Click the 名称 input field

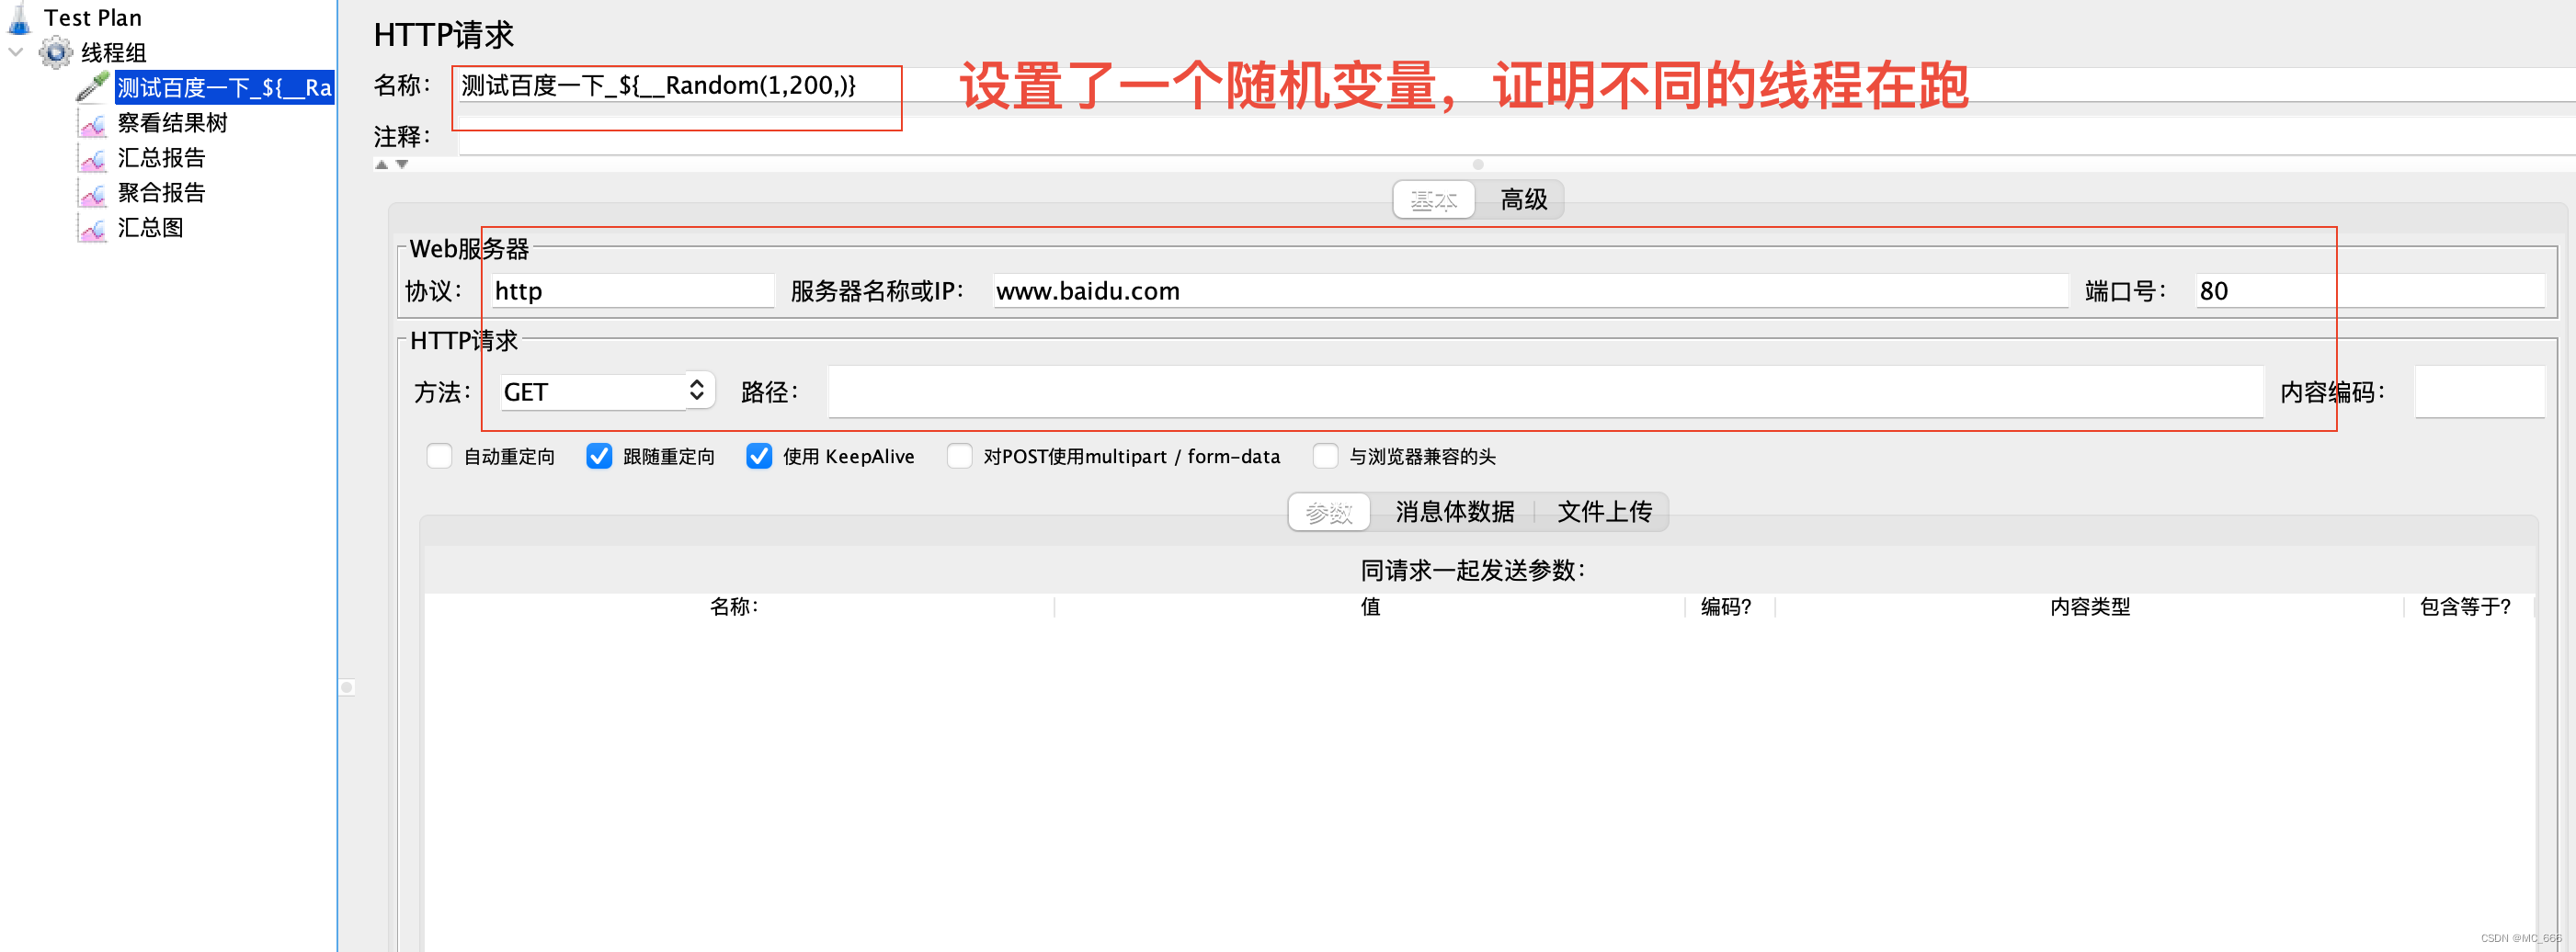coord(1516,85)
